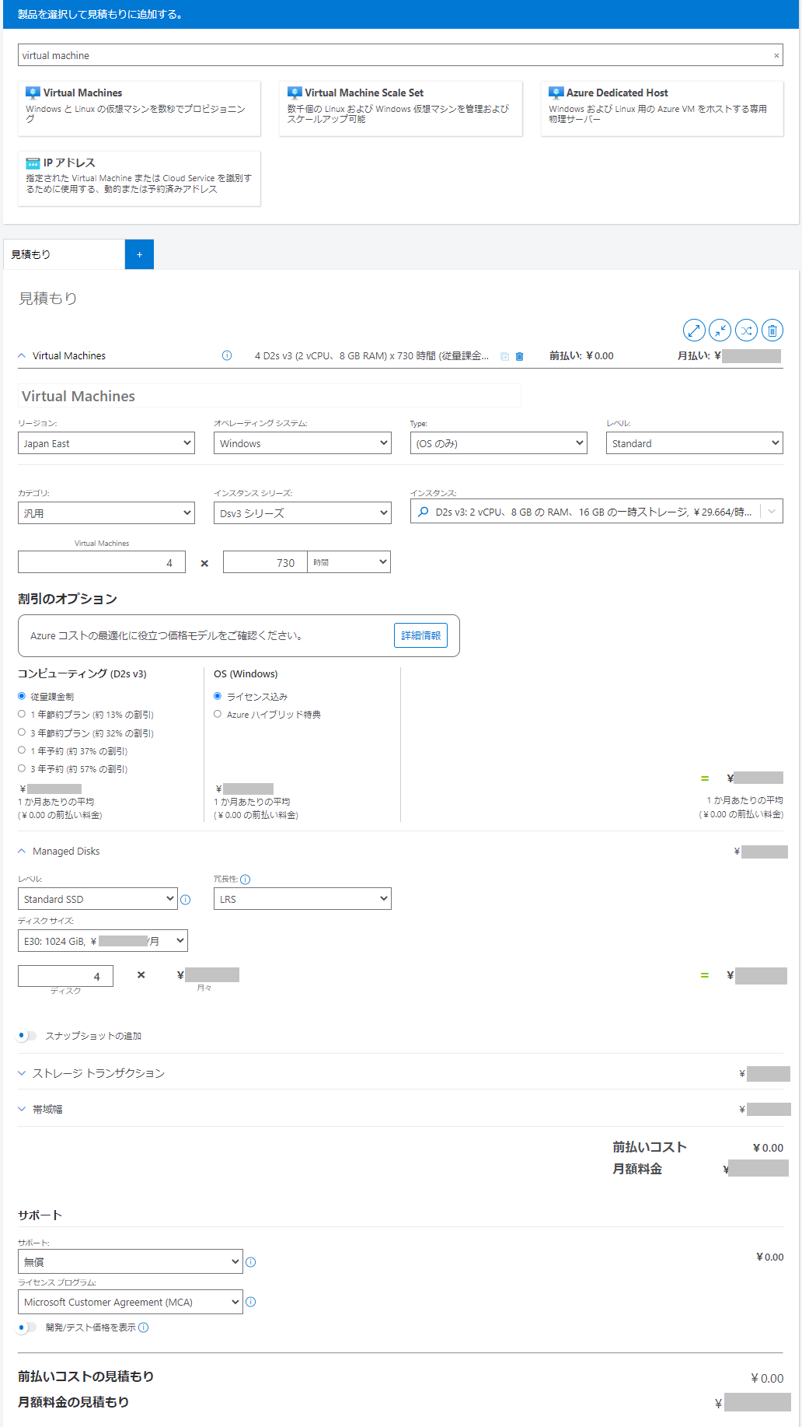802x1427 pixels.
Task: Click the Virtual Machine Scale Set icon
Action: [295, 93]
